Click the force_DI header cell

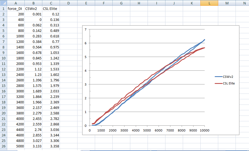point(16,9)
